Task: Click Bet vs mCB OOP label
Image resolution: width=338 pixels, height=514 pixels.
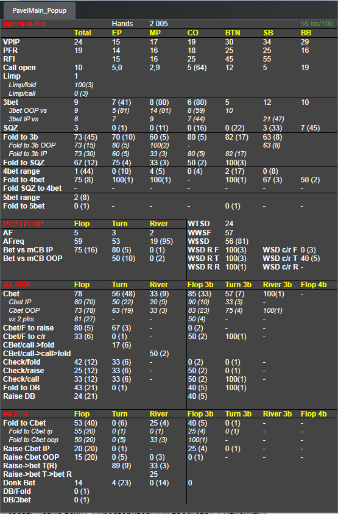Action: coord(32,259)
